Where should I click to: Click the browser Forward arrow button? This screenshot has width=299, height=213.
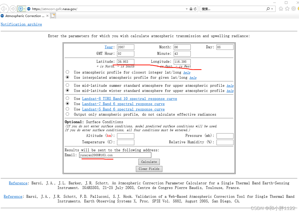pos(13,9)
